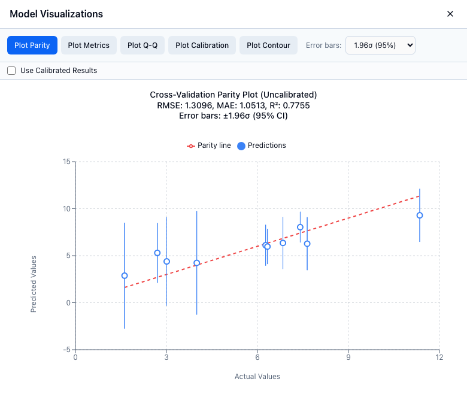Click the chart title text
Viewport: 467px width, 400px height.
click(x=233, y=95)
